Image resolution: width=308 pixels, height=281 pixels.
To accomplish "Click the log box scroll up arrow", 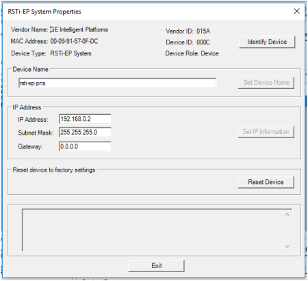I will pyautogui.click(x=287, y=215).
